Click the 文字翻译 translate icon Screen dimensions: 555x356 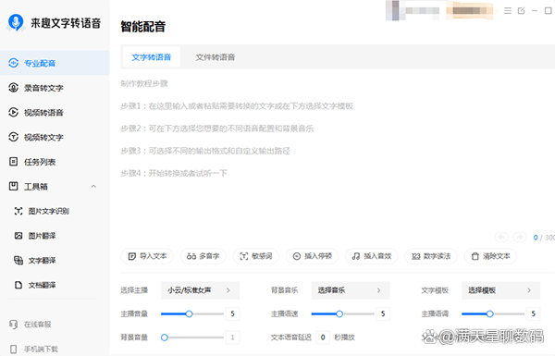click(x=18, y=261)
